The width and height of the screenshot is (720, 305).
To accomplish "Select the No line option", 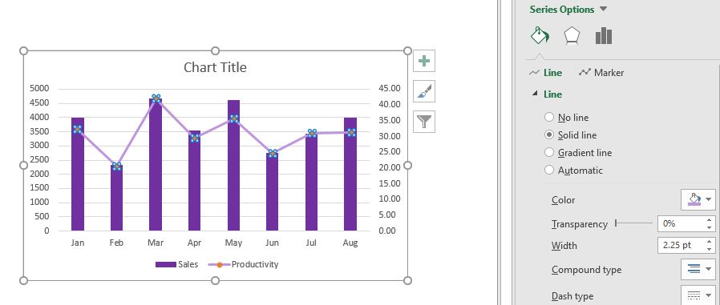I will coord(566,118).
